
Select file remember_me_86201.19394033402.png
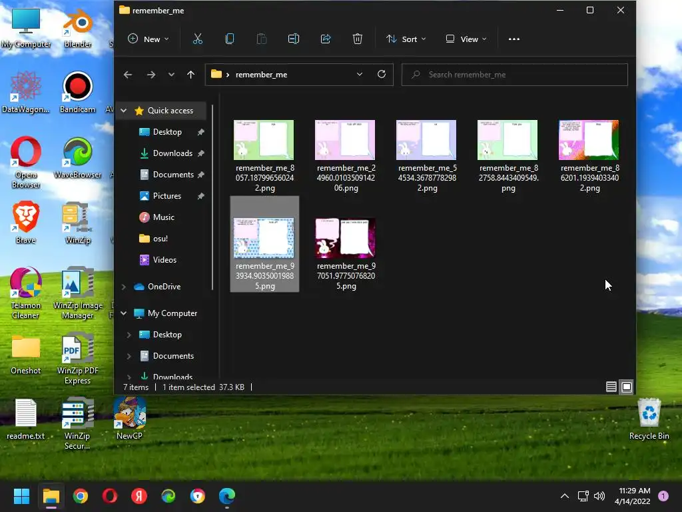tap(589, 156)
